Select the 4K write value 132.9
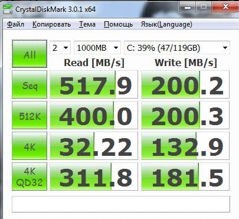This screenshot has width=239, height=219. pos(185,146)
